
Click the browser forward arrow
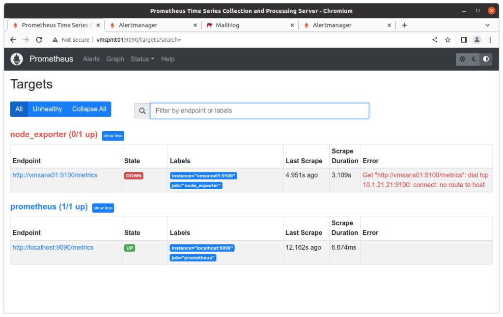(26, 40)
